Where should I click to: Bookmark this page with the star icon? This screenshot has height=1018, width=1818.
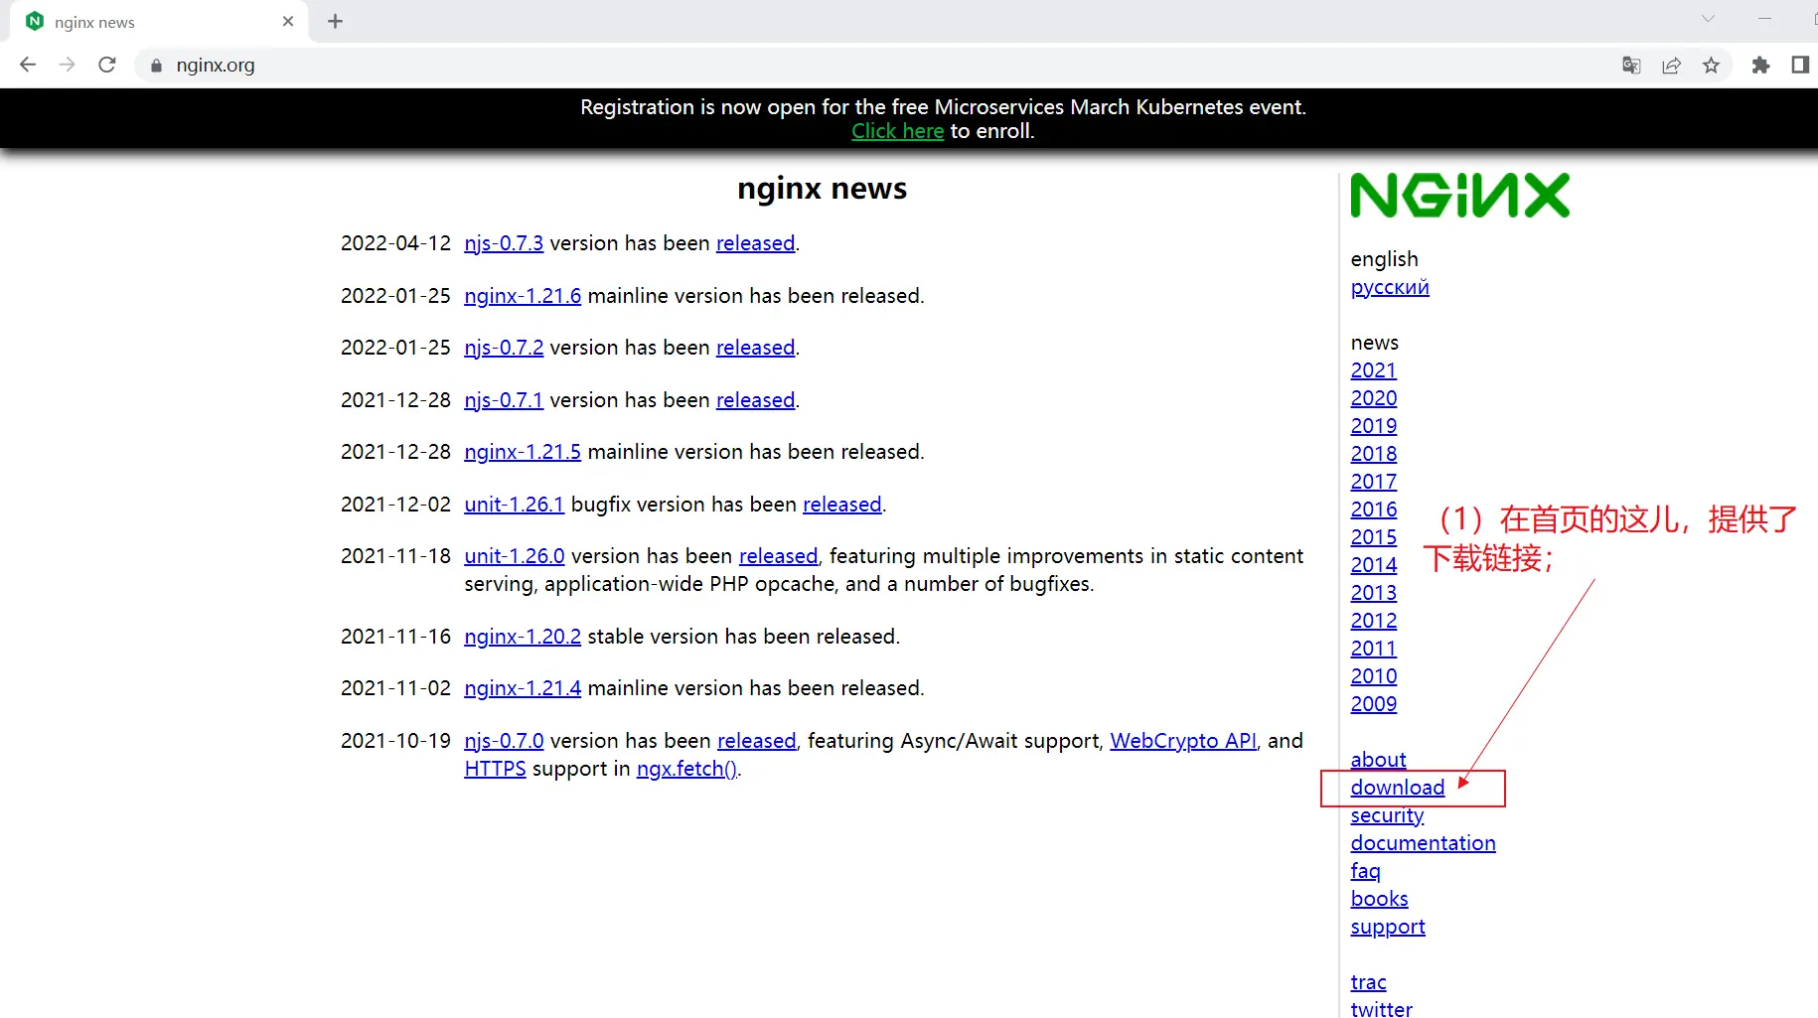[1711, 66]
